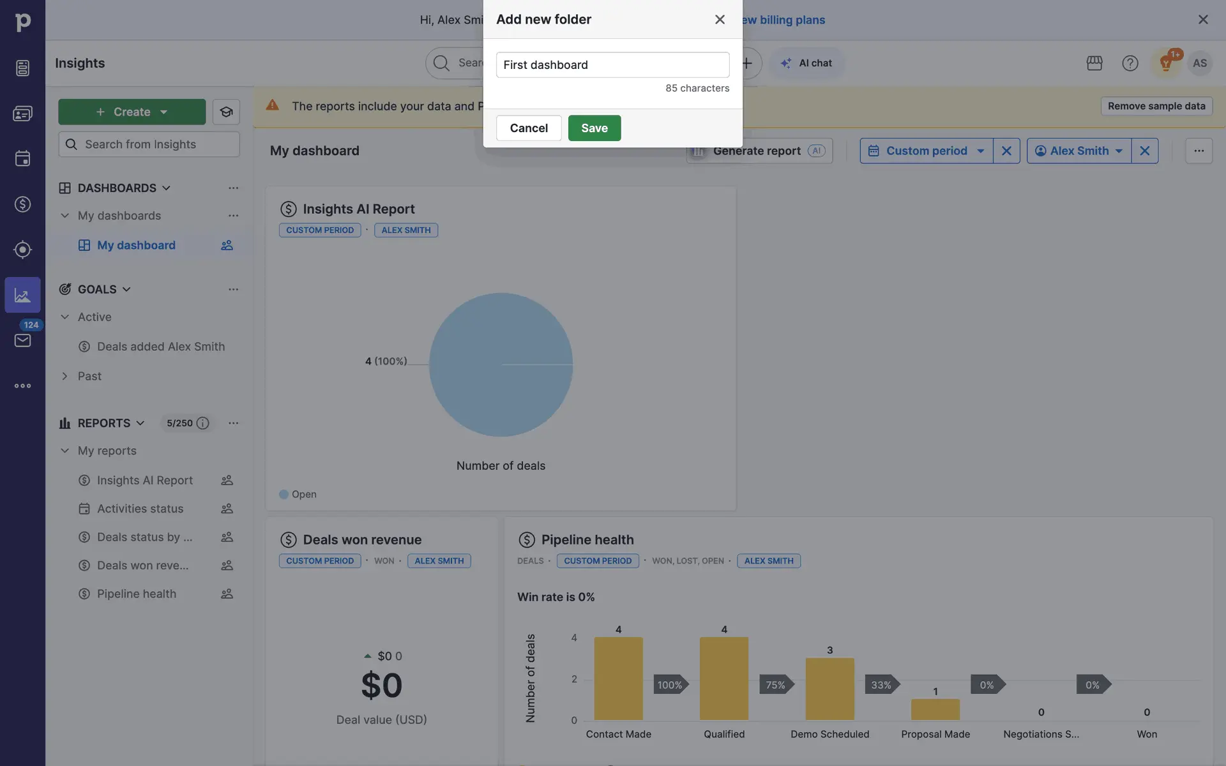Open Deals from the left sidebar icon
This screenshot has height=766, width=1226.
click(x=22, y=204)
